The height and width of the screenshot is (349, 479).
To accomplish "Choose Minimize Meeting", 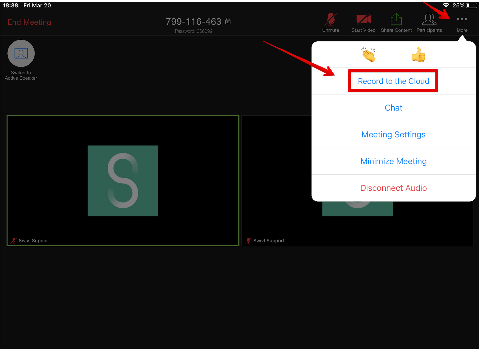I will (x=393, y=161).
